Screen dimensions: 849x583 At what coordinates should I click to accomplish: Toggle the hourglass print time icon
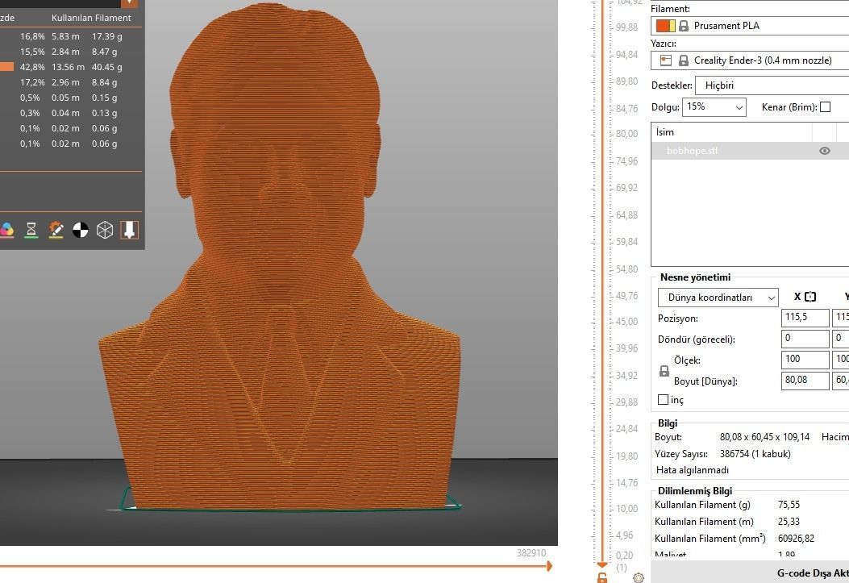(x=31, y=230)
